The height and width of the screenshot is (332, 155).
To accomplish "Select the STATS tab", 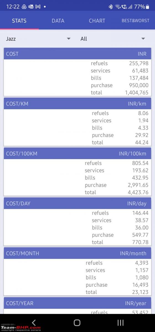I will pos(19,21).
